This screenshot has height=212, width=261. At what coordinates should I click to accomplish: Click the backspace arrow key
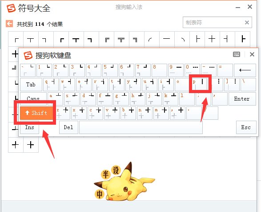(x=245, y=70)
